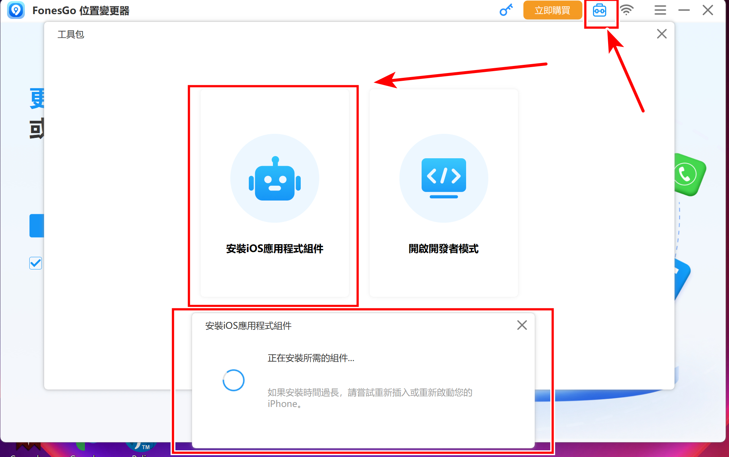Open the registration key icon
Screen dimensions: 729x457
point(506,10)
